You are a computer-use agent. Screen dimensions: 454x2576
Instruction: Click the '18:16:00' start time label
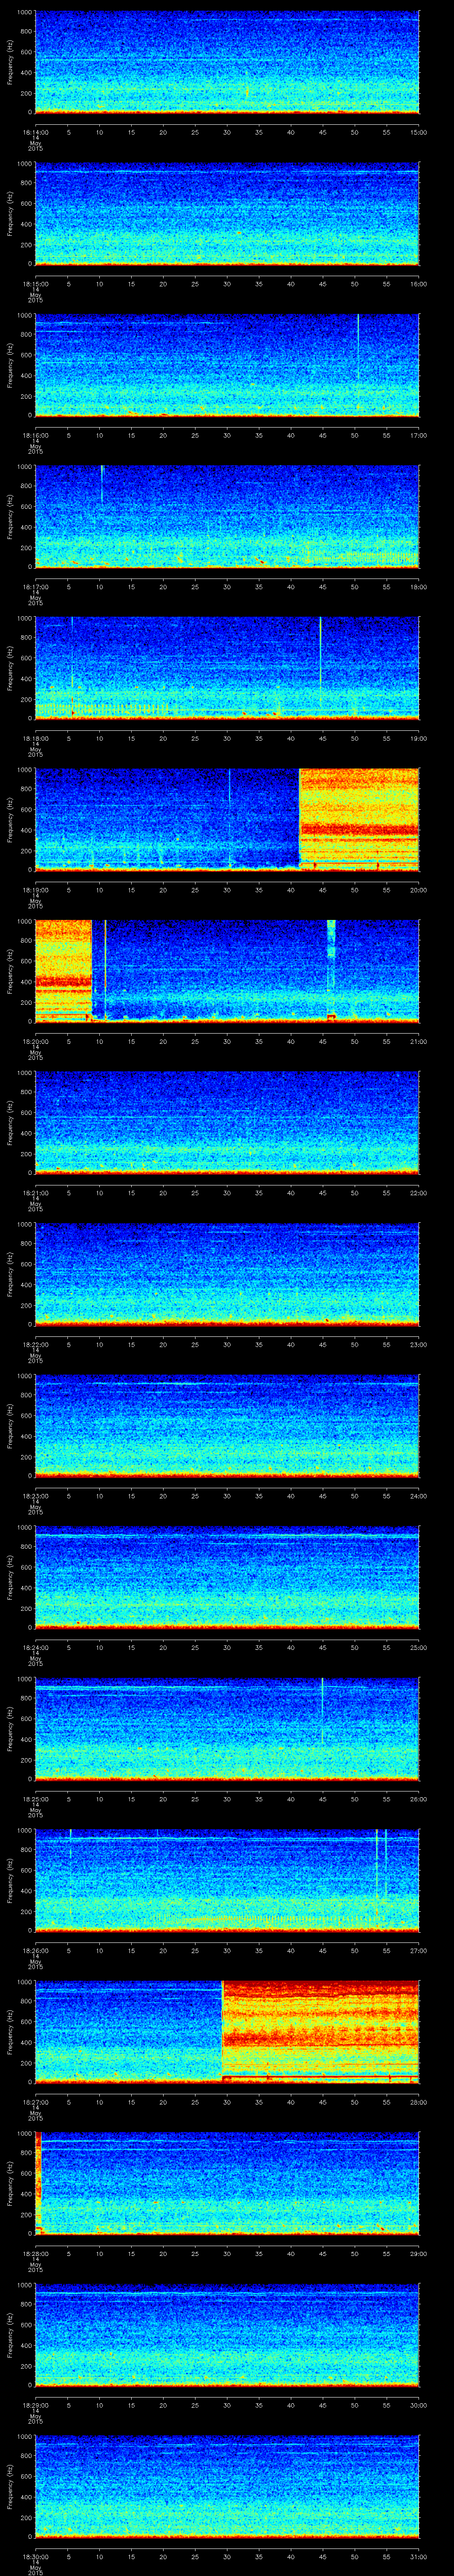pos(35,434)
